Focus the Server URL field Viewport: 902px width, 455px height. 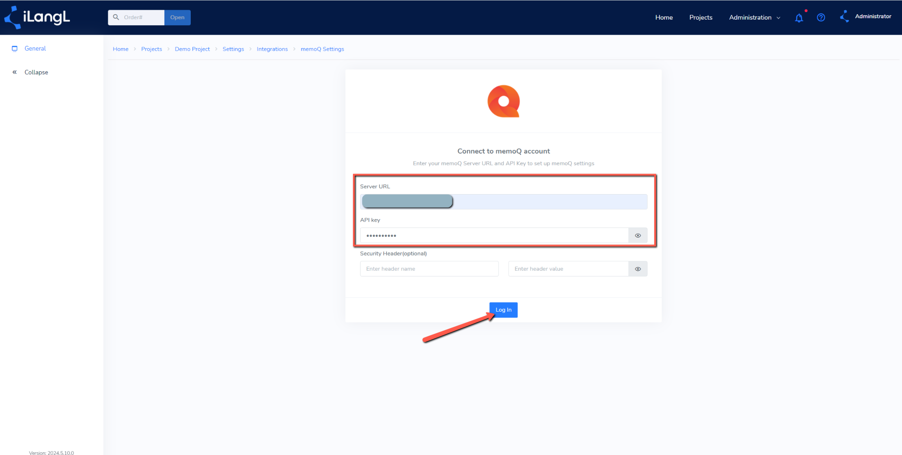pos(504,202)
